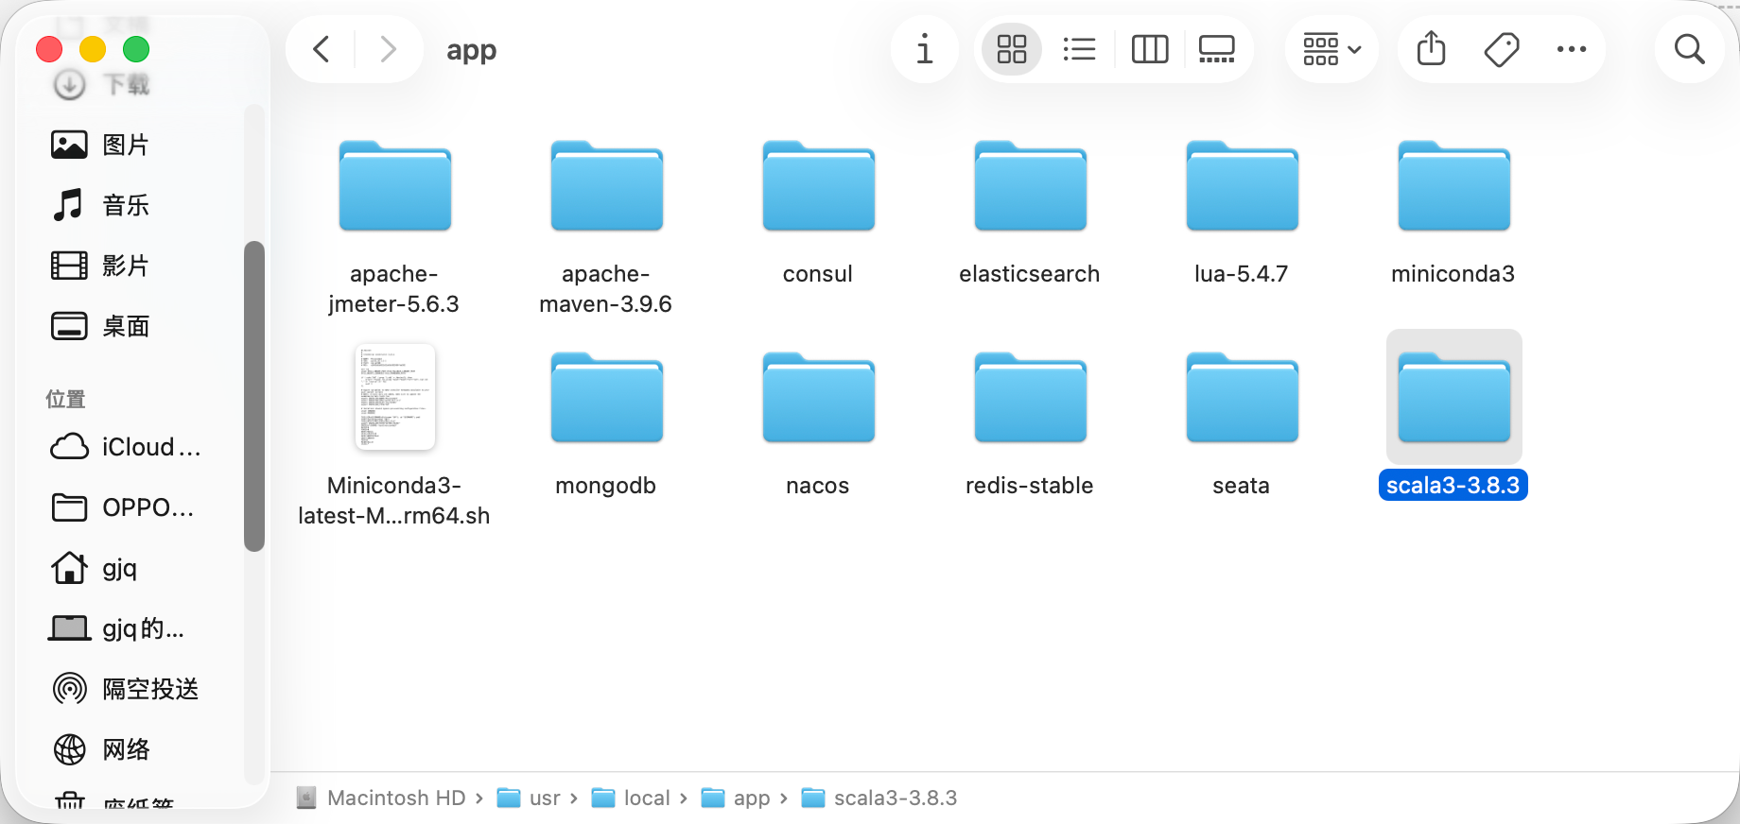
Task: Select the seata folder icon
Action: click(1243, 397)
